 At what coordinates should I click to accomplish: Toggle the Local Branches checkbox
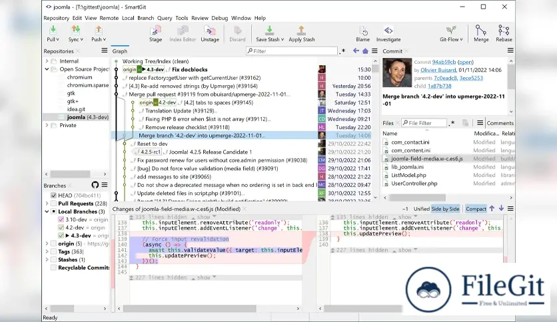coord(54,212)
